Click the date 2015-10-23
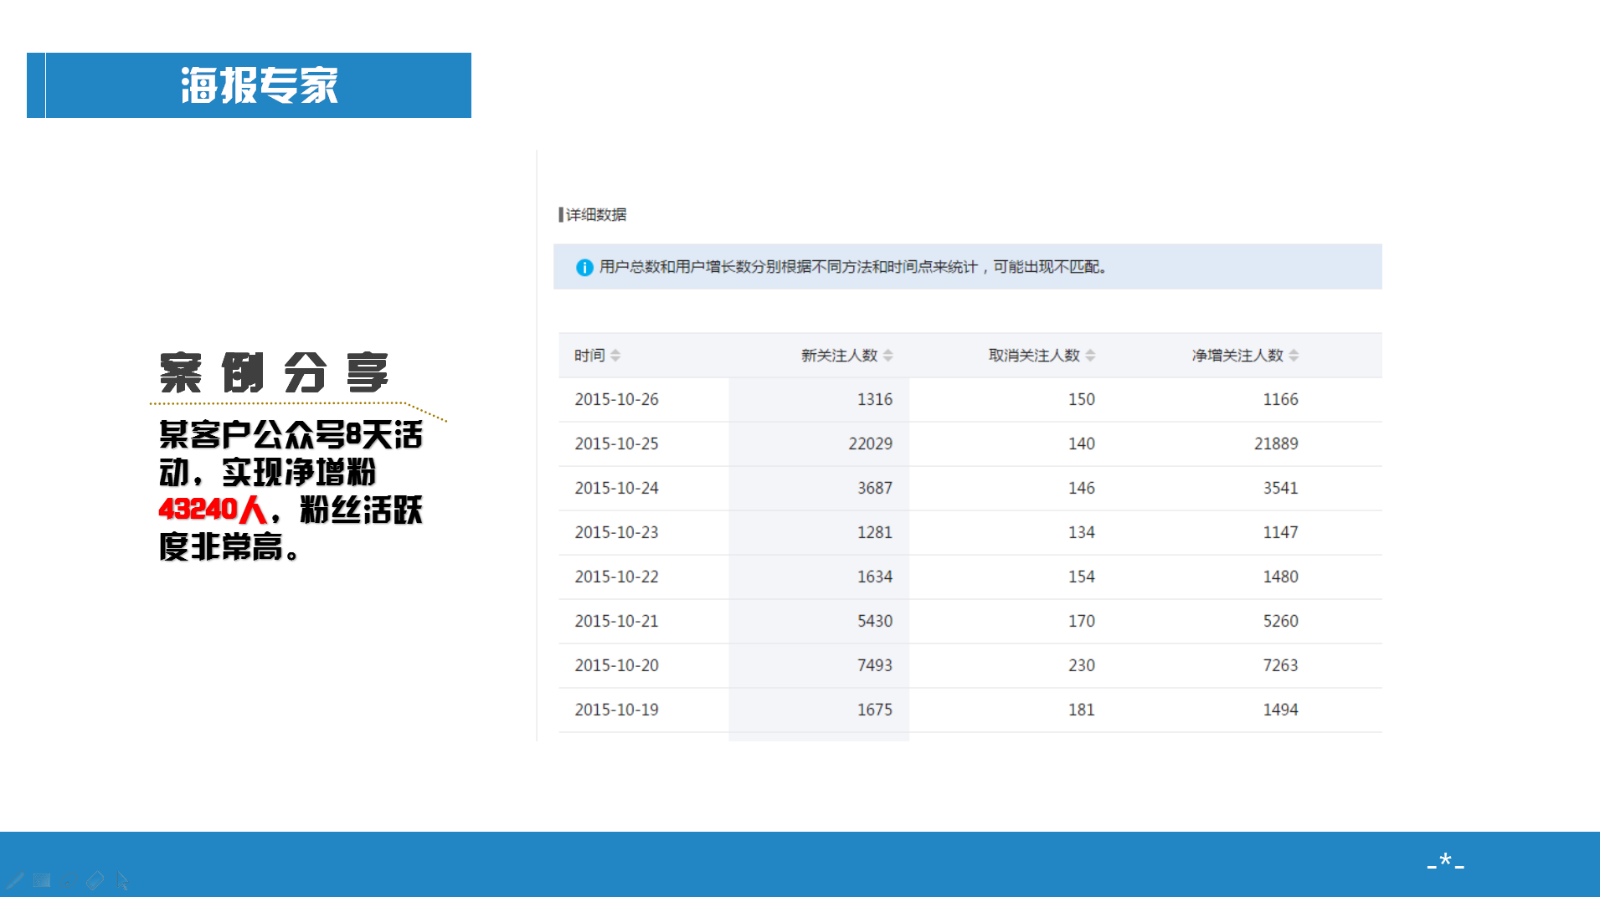1600x897 pixels. 616,533
